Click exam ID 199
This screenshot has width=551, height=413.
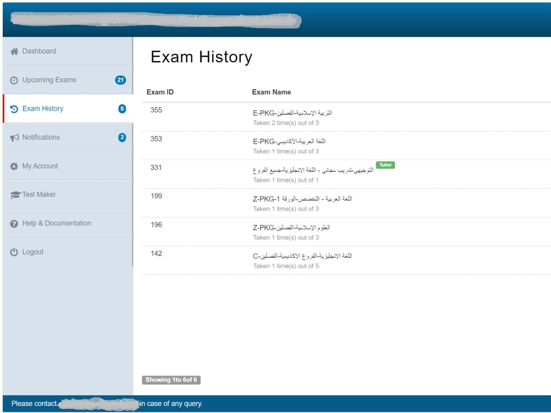[156, 196]
